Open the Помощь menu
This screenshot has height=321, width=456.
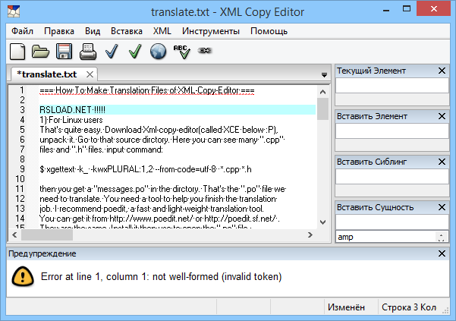[x=269, y=31]
